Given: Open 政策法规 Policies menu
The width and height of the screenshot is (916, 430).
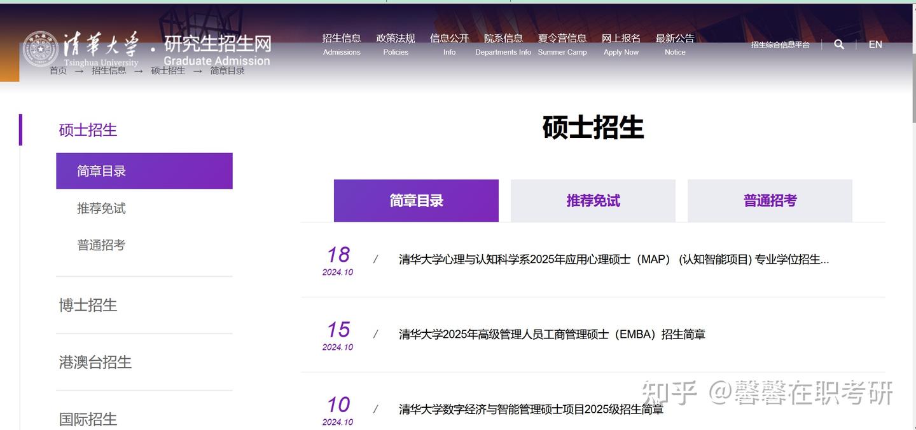Looking at the screenshot, I should [x=396, y=44].
